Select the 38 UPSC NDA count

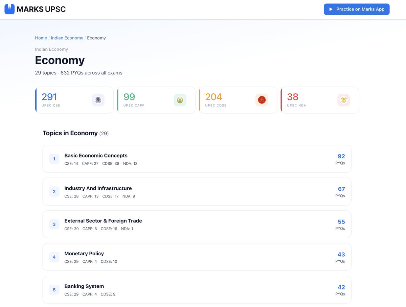pos(293,97)
